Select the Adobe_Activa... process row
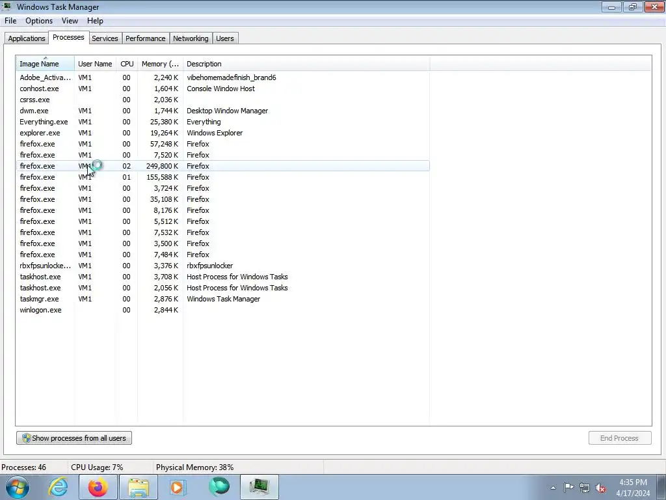 point(223,77)
